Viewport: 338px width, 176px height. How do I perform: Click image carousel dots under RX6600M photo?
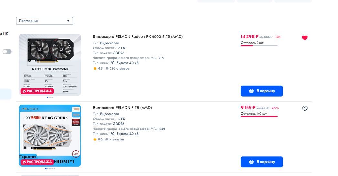click(50, 97)
